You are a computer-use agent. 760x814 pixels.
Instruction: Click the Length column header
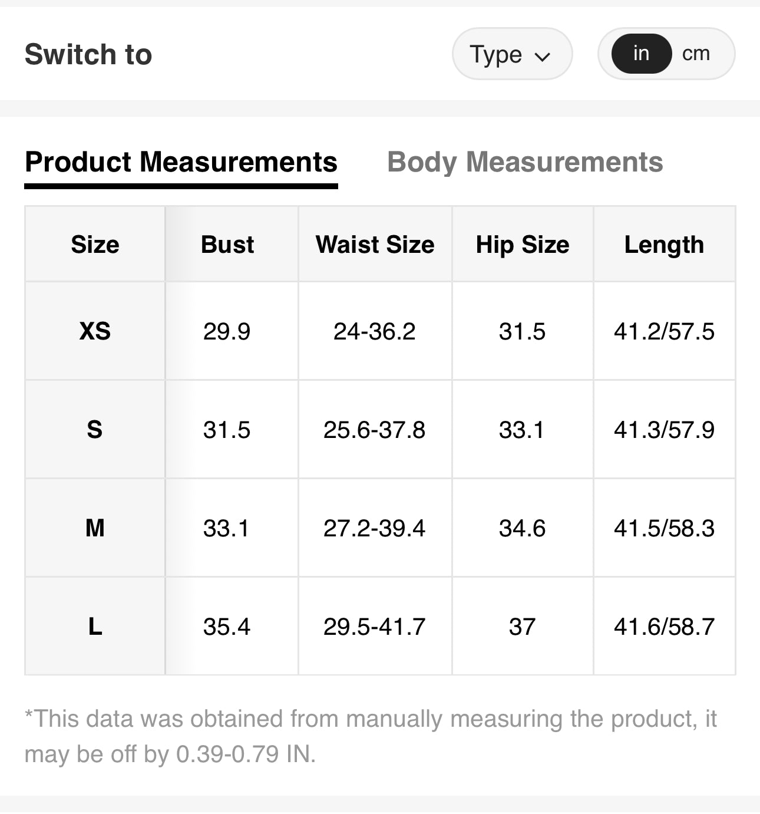664,244
